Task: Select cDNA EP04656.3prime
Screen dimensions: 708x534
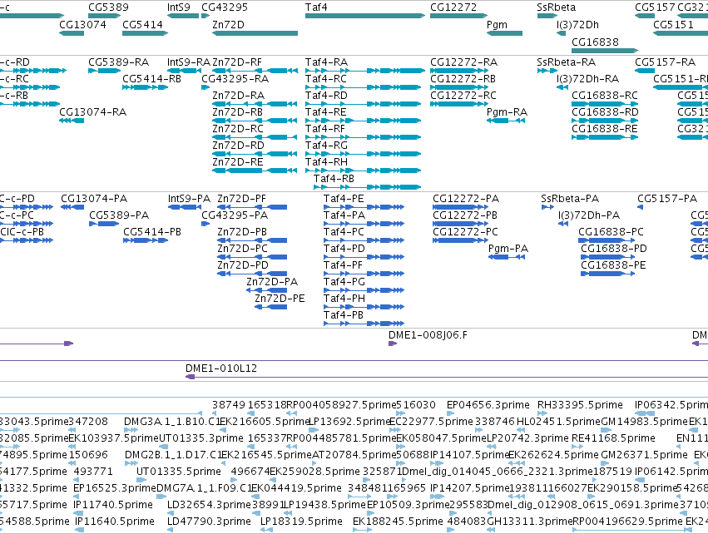Action: click(x=488, y=405)
